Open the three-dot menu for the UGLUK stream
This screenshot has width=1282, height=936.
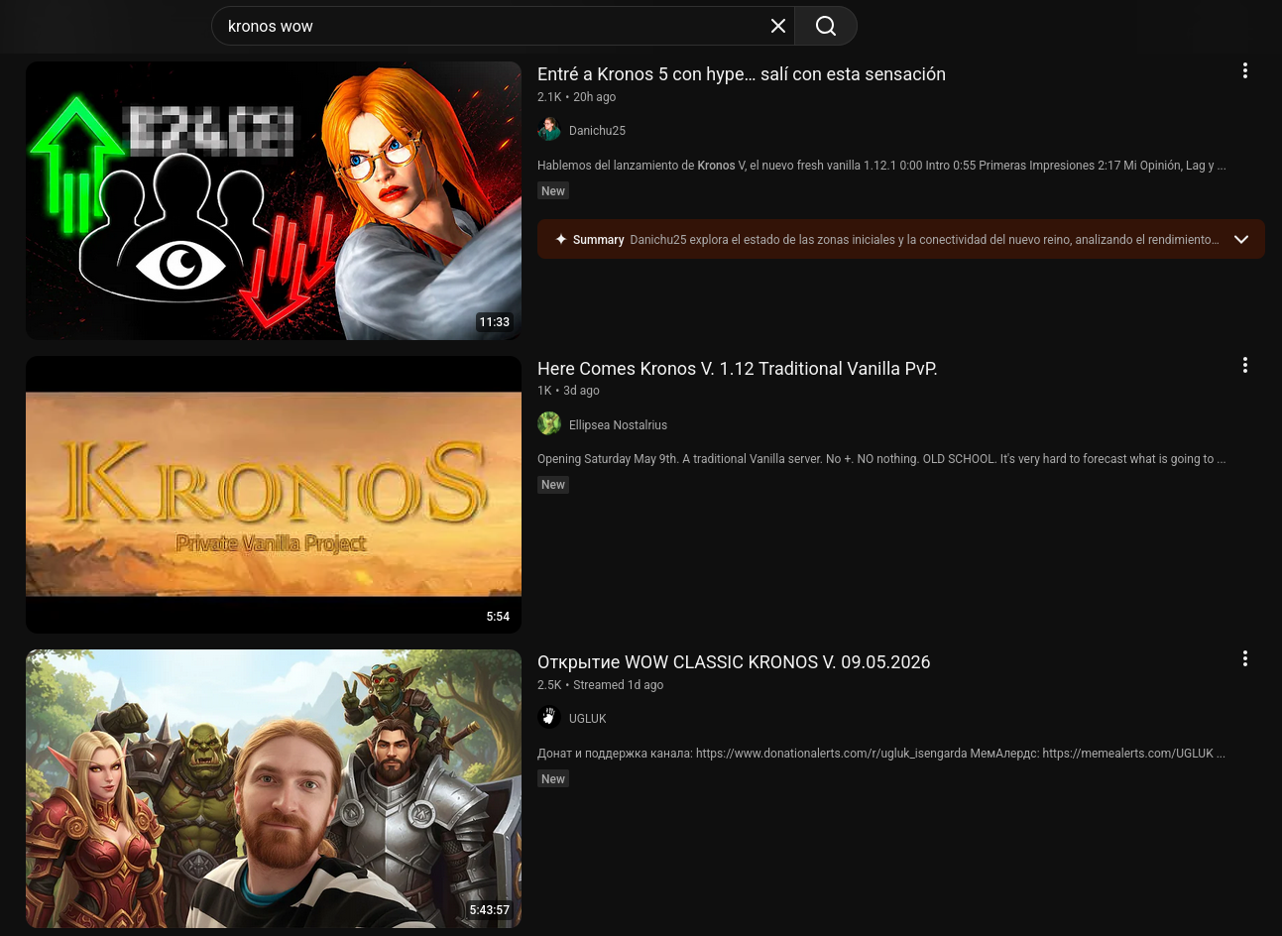(x=1245, y=658)
